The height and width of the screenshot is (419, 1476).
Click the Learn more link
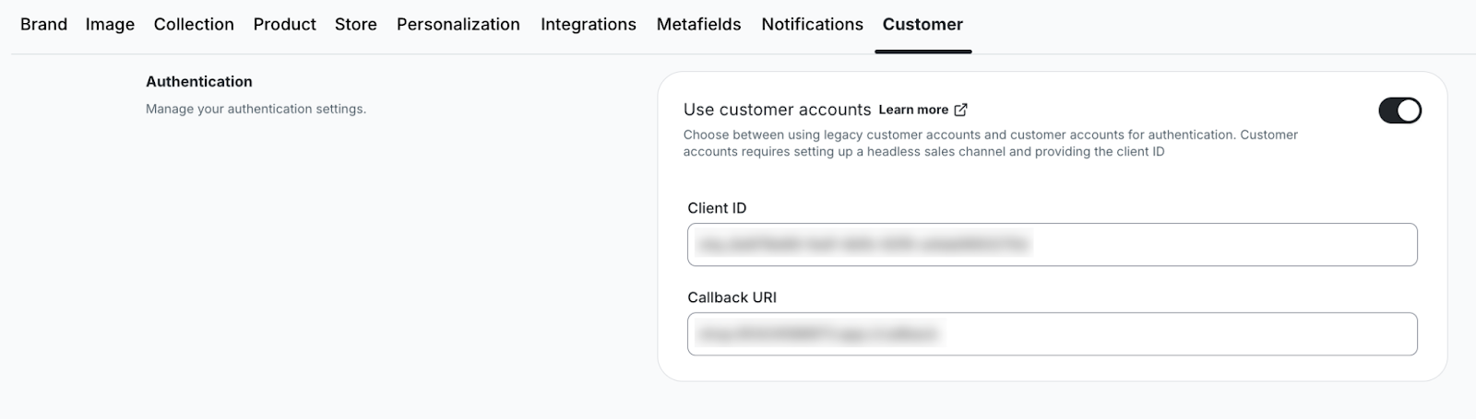[x=912, y=110]
